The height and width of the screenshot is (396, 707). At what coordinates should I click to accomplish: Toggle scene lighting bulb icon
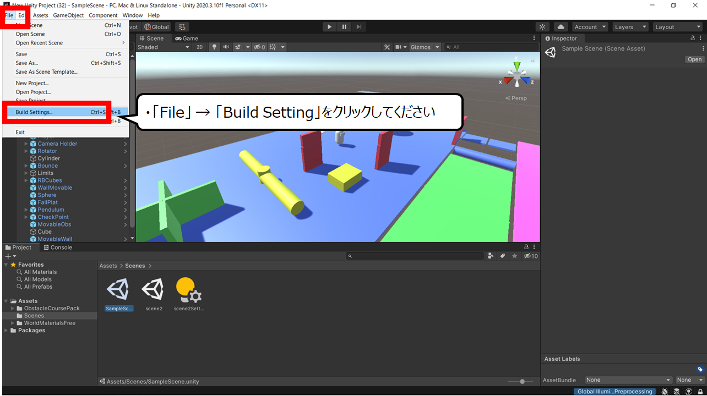point(215,47)
